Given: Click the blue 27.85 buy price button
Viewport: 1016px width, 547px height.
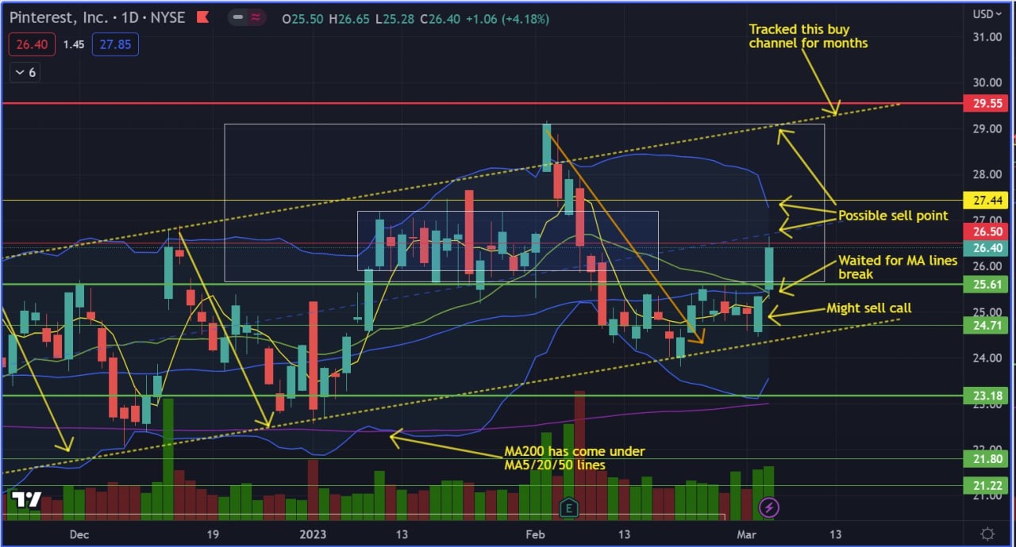Looking at the screenshot, I should (115, 44).
